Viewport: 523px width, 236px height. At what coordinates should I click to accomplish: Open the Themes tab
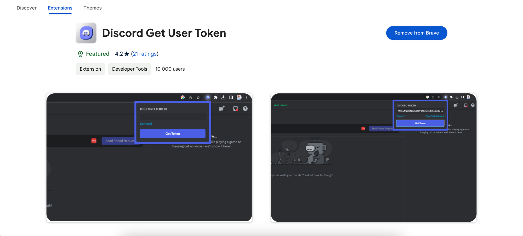92,8
